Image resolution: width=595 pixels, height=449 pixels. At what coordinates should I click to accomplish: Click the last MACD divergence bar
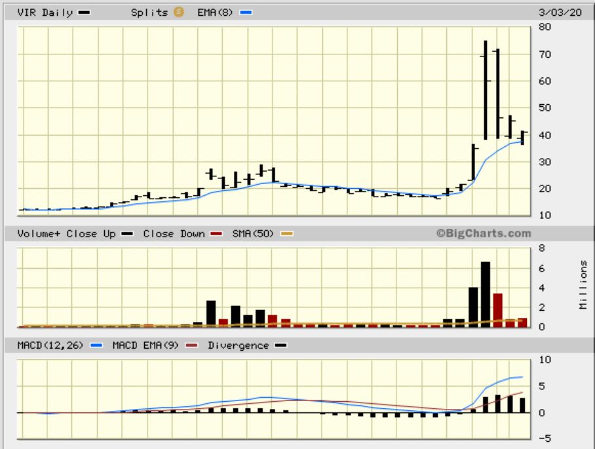pos(522,405)
